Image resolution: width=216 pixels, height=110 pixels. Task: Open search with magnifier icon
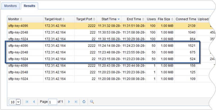[92, 102]
